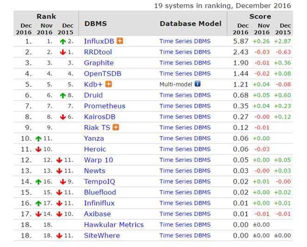Click Time Series DBMS in Warp 10 row
Image resolution: width=307 pixels, height=247 pixels.
(185, 160)
